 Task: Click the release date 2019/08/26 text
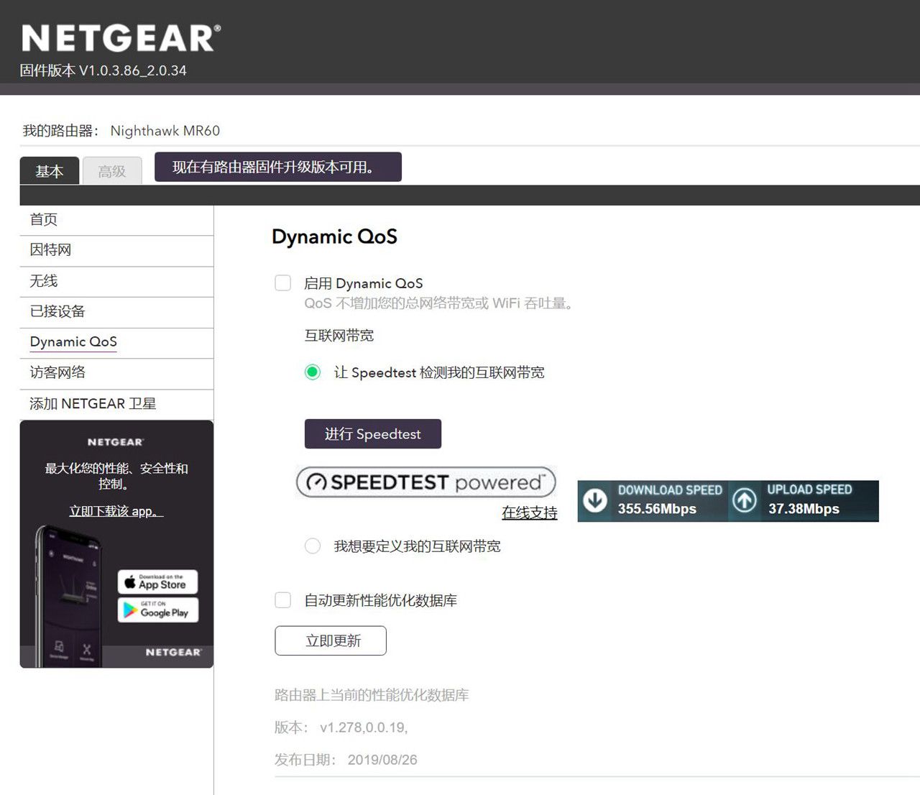click(x=382, y=760)
